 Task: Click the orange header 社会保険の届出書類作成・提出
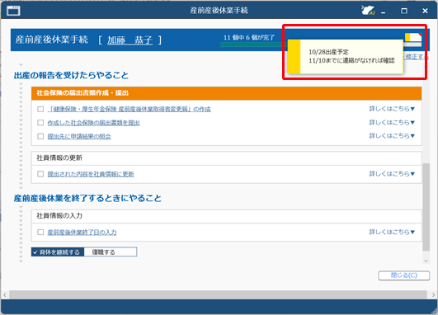point(226,93)
